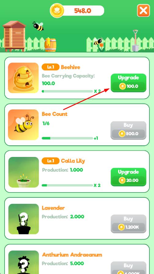
Task: Buy Lavender for 1.200K coins
Action: point(129,224)
